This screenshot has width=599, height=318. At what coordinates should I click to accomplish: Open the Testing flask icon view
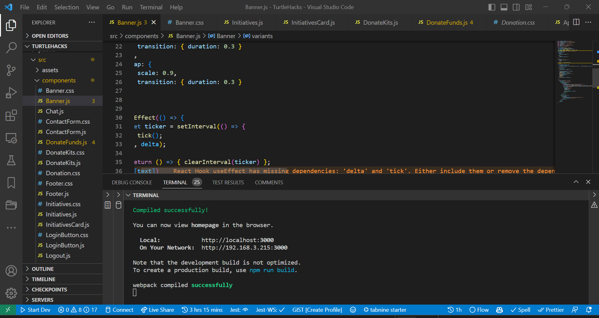pos(11,160)
